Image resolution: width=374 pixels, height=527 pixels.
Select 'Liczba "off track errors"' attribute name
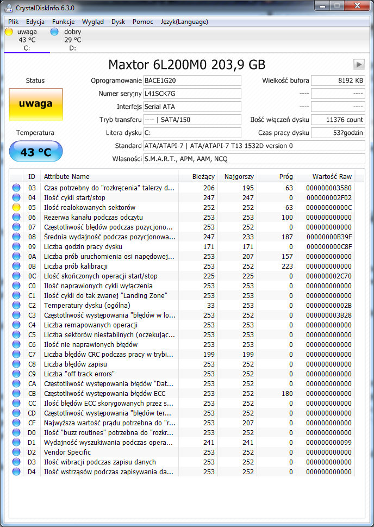(x=80, y=374)
